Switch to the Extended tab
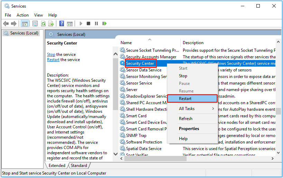Screen dimensions: 283x178 click(57, 165)
